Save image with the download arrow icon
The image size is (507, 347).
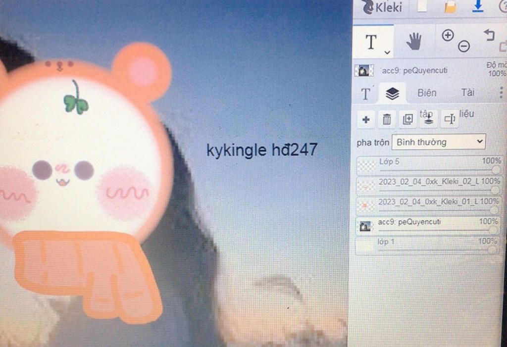point(478,6)
